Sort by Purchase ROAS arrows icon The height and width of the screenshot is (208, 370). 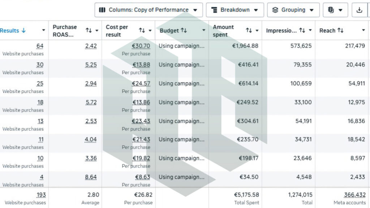[89, 30]
